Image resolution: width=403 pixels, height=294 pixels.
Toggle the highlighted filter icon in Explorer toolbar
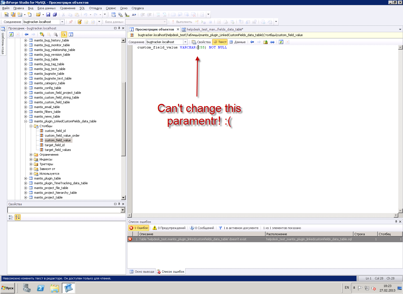64,34
